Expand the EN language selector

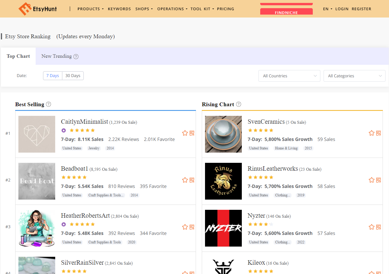point(328,9)
